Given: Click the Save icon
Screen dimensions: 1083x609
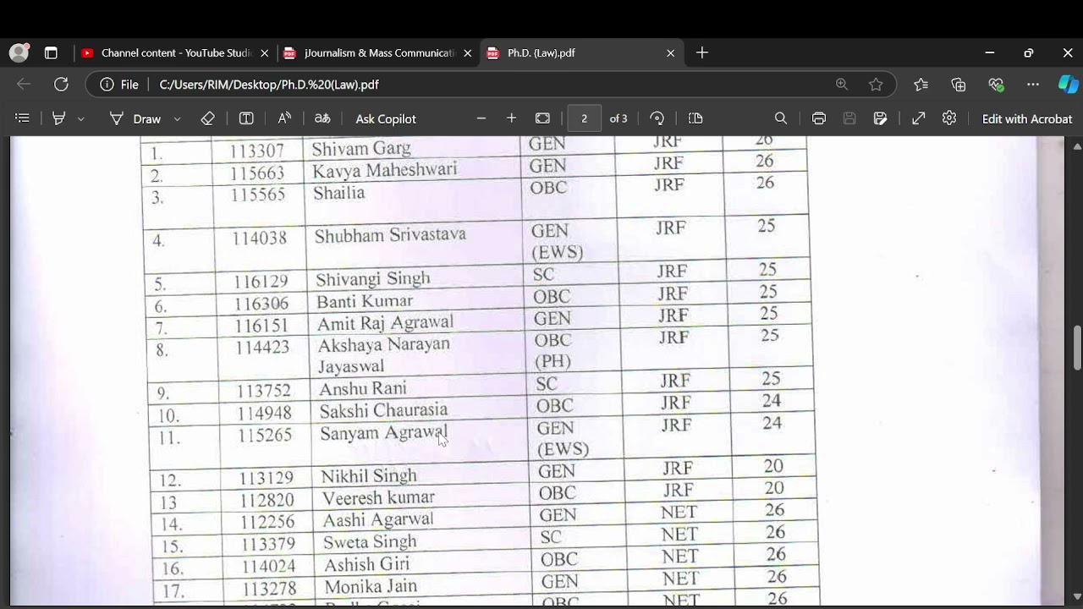Looking at the screenshot, I should (849, 118).
